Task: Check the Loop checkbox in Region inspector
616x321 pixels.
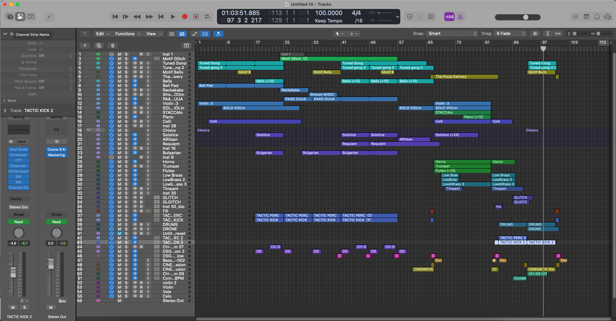Action: tap(41, 49)
